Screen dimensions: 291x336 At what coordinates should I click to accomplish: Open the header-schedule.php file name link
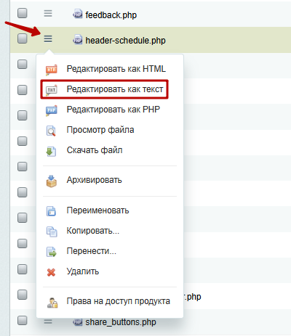tap(125, 41)
